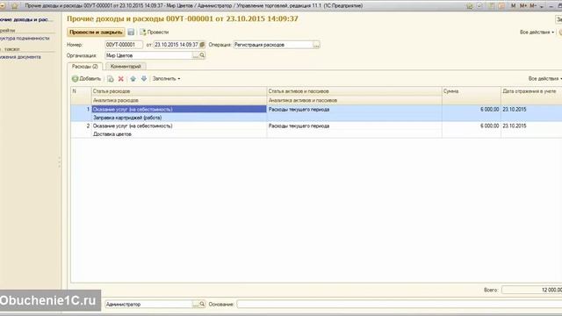Switch to the Комментарий tab
Viewport: 562px width, 316px height.
click(x=126, y=67)
